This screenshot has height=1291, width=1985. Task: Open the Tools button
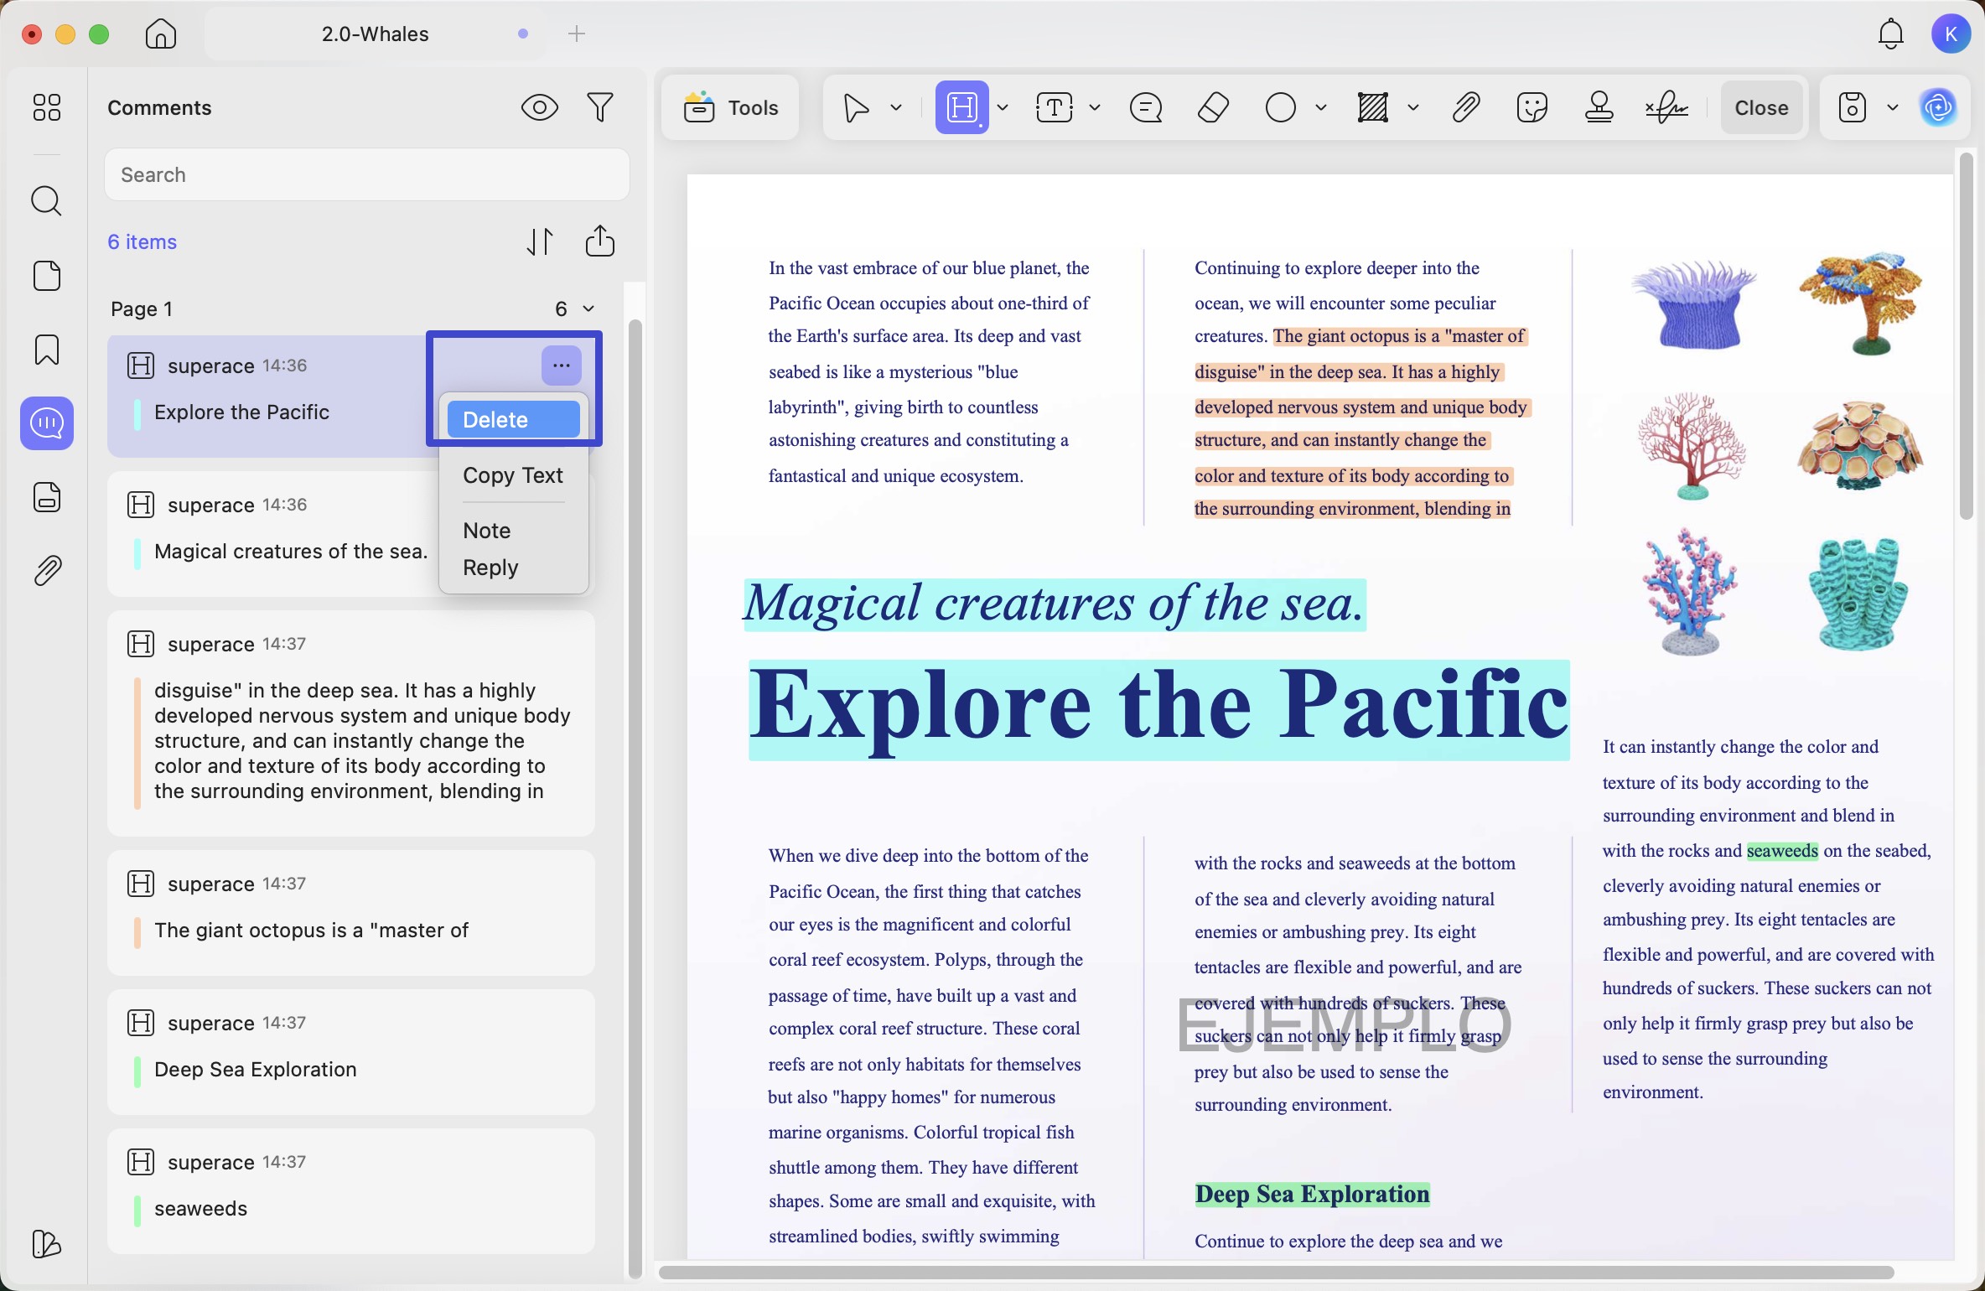point(731,108)
